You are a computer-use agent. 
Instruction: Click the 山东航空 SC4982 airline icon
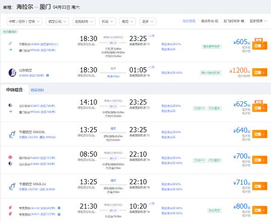pos(11,164)
